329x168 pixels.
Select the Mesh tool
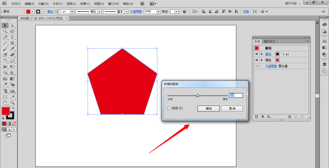pyautogui.click(x=5, y=79)
